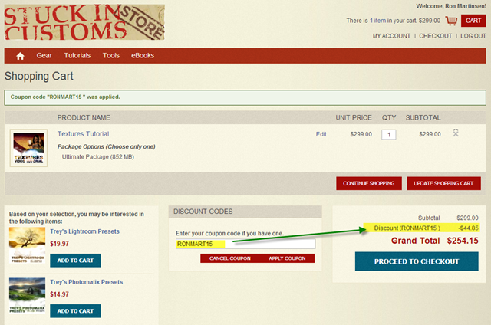
Task: Click the 'Ultimate Package (852 MB)' text
Action: (98, 156)
